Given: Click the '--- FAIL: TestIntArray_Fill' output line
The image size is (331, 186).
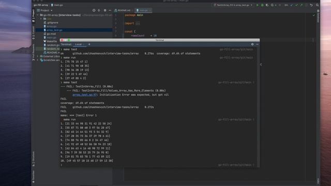Looking at the screenshot, I should [x=87, y=86].
